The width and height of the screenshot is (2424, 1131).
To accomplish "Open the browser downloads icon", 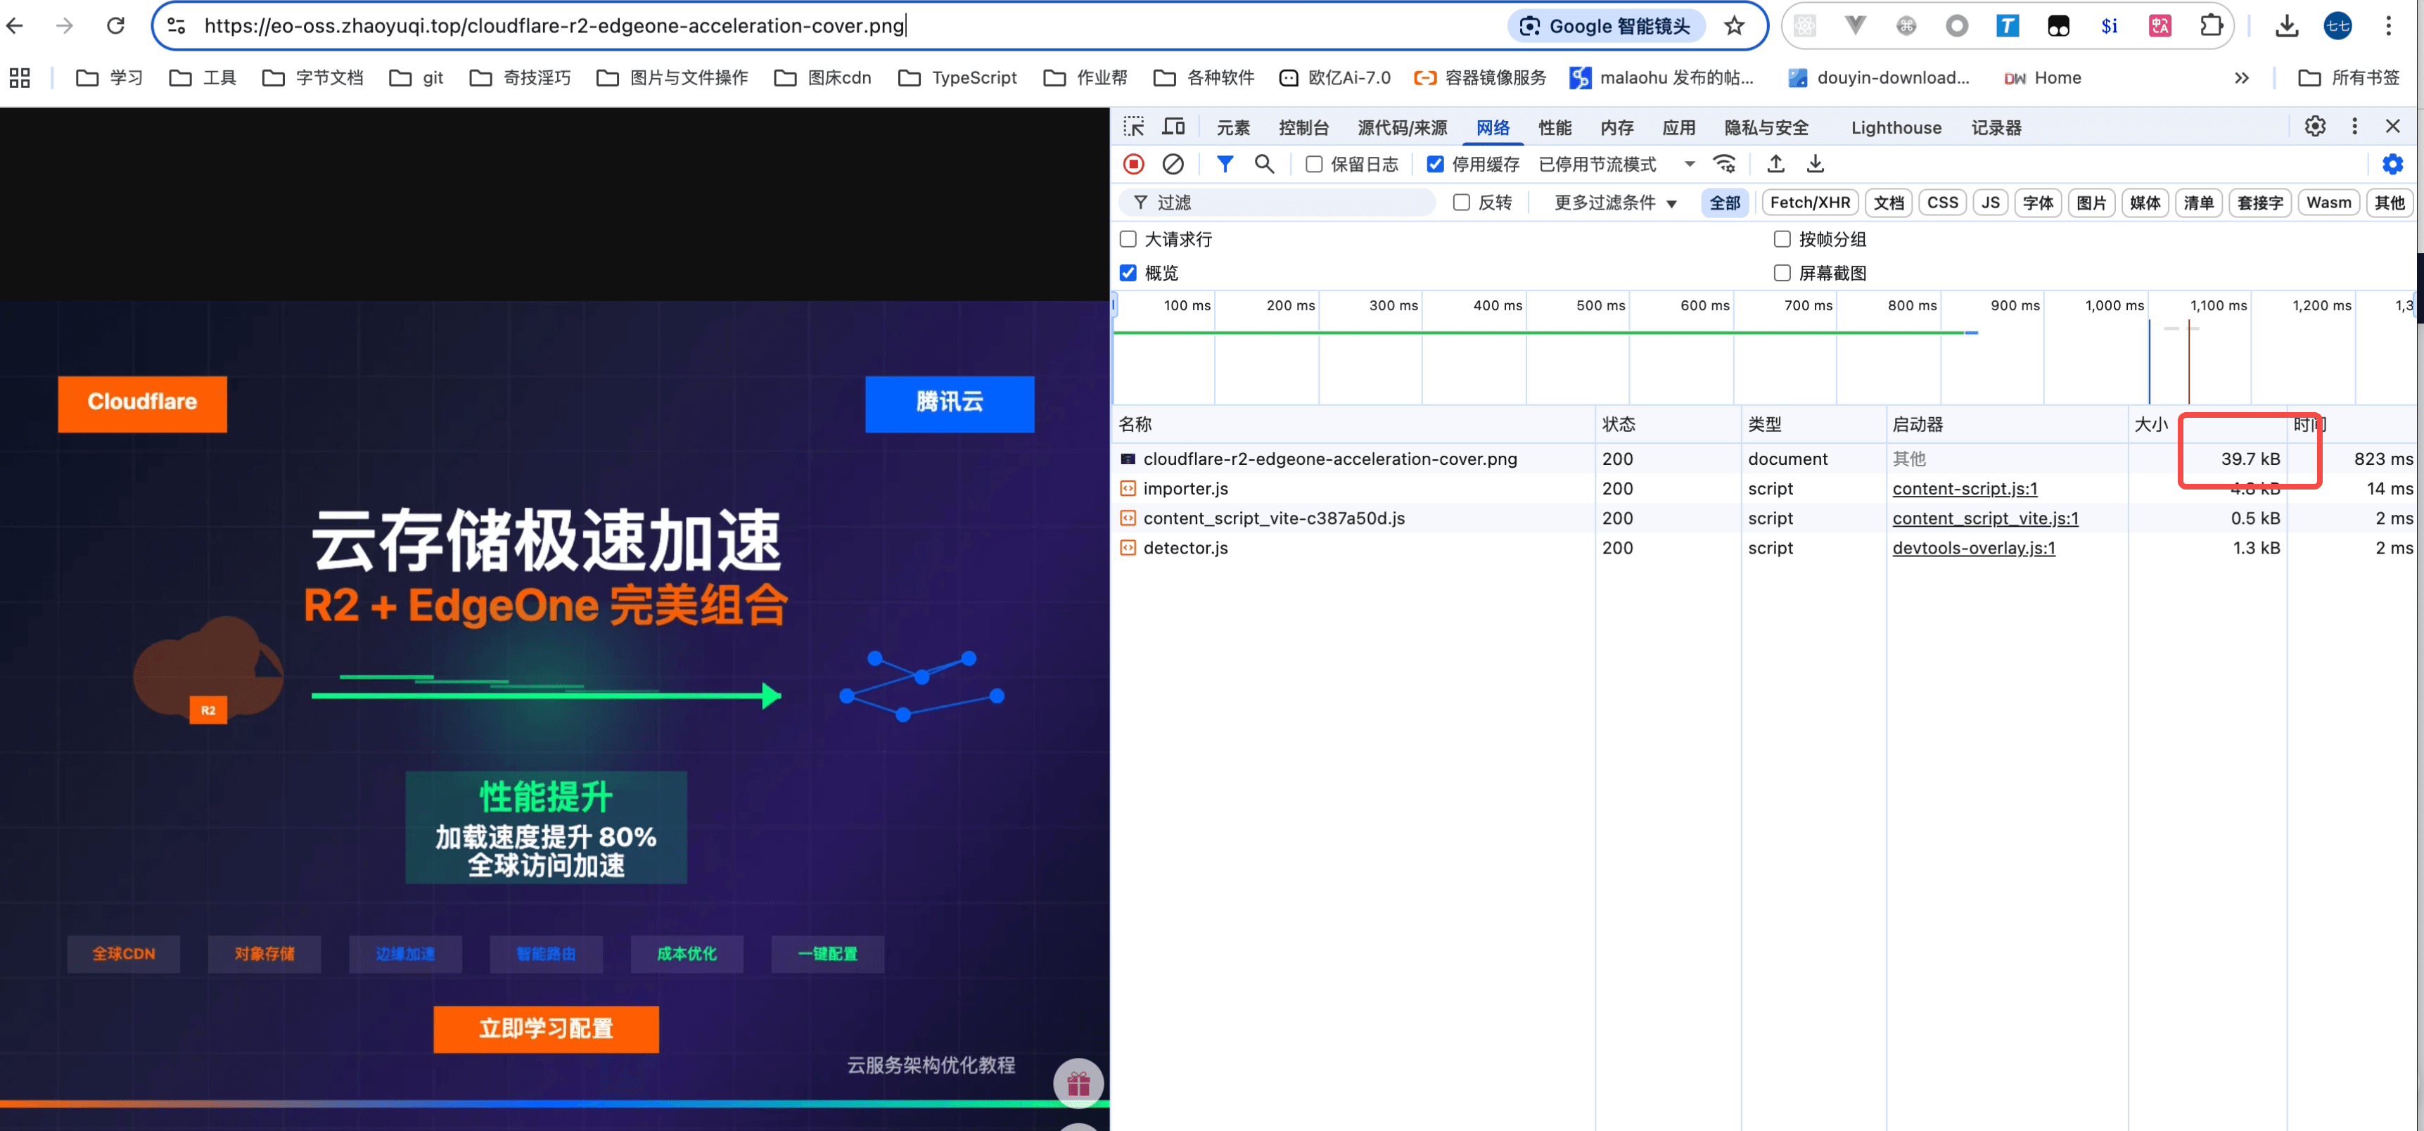I will 2287,25.
